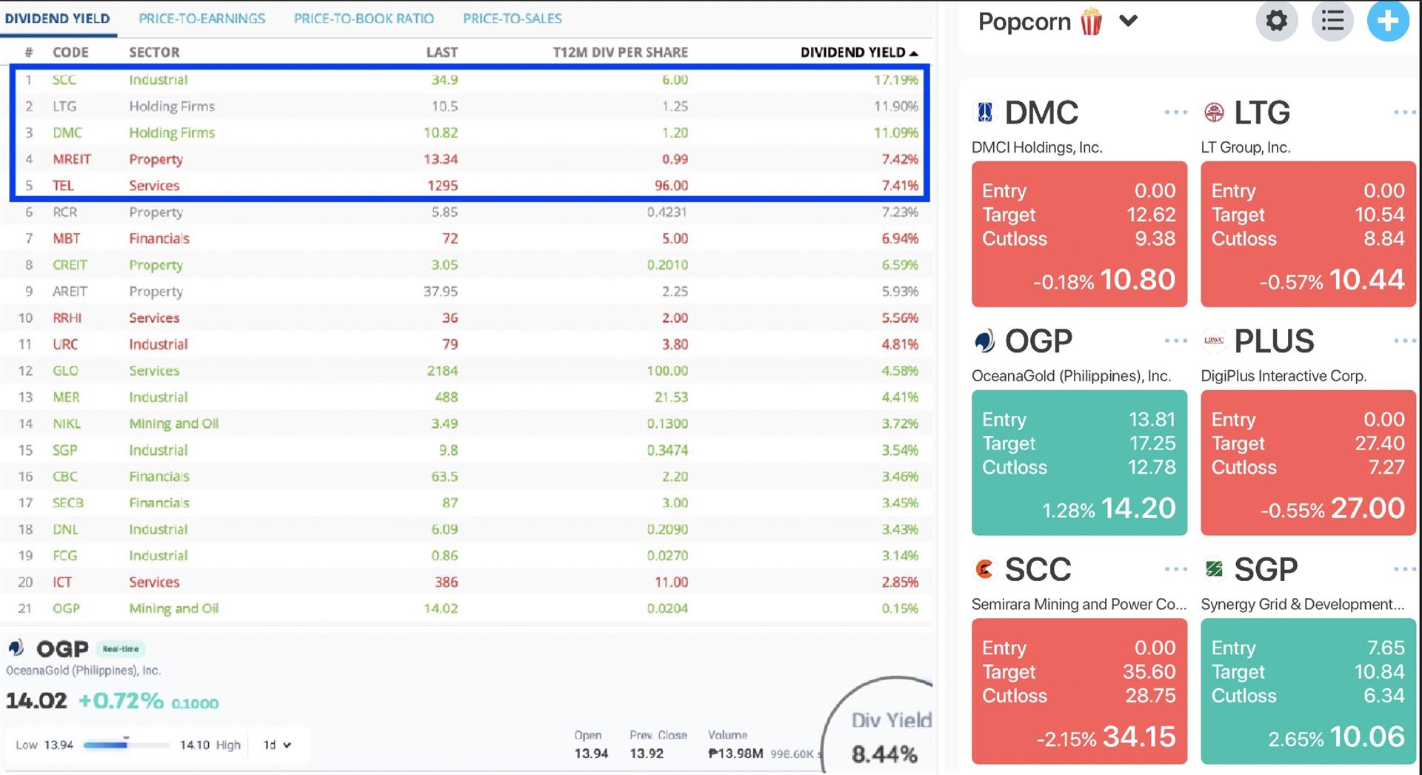This screenshot has width=1422, height=775.
Task: Click the DMCI Holdings logo icon
Action: [x=984, y=113]
